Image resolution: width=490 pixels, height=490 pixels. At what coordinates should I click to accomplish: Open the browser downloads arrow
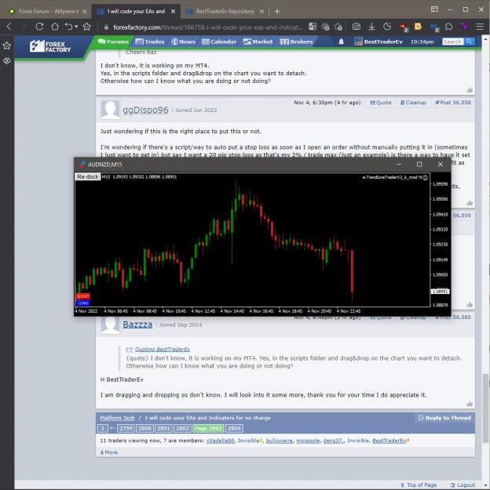coord(371,27)
